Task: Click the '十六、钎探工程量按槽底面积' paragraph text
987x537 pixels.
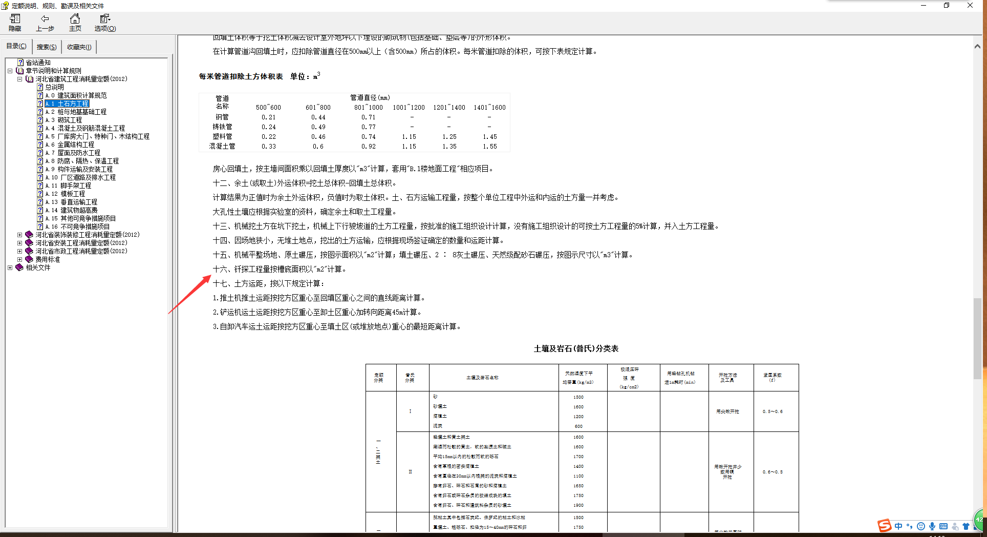Action: (280, 269)
